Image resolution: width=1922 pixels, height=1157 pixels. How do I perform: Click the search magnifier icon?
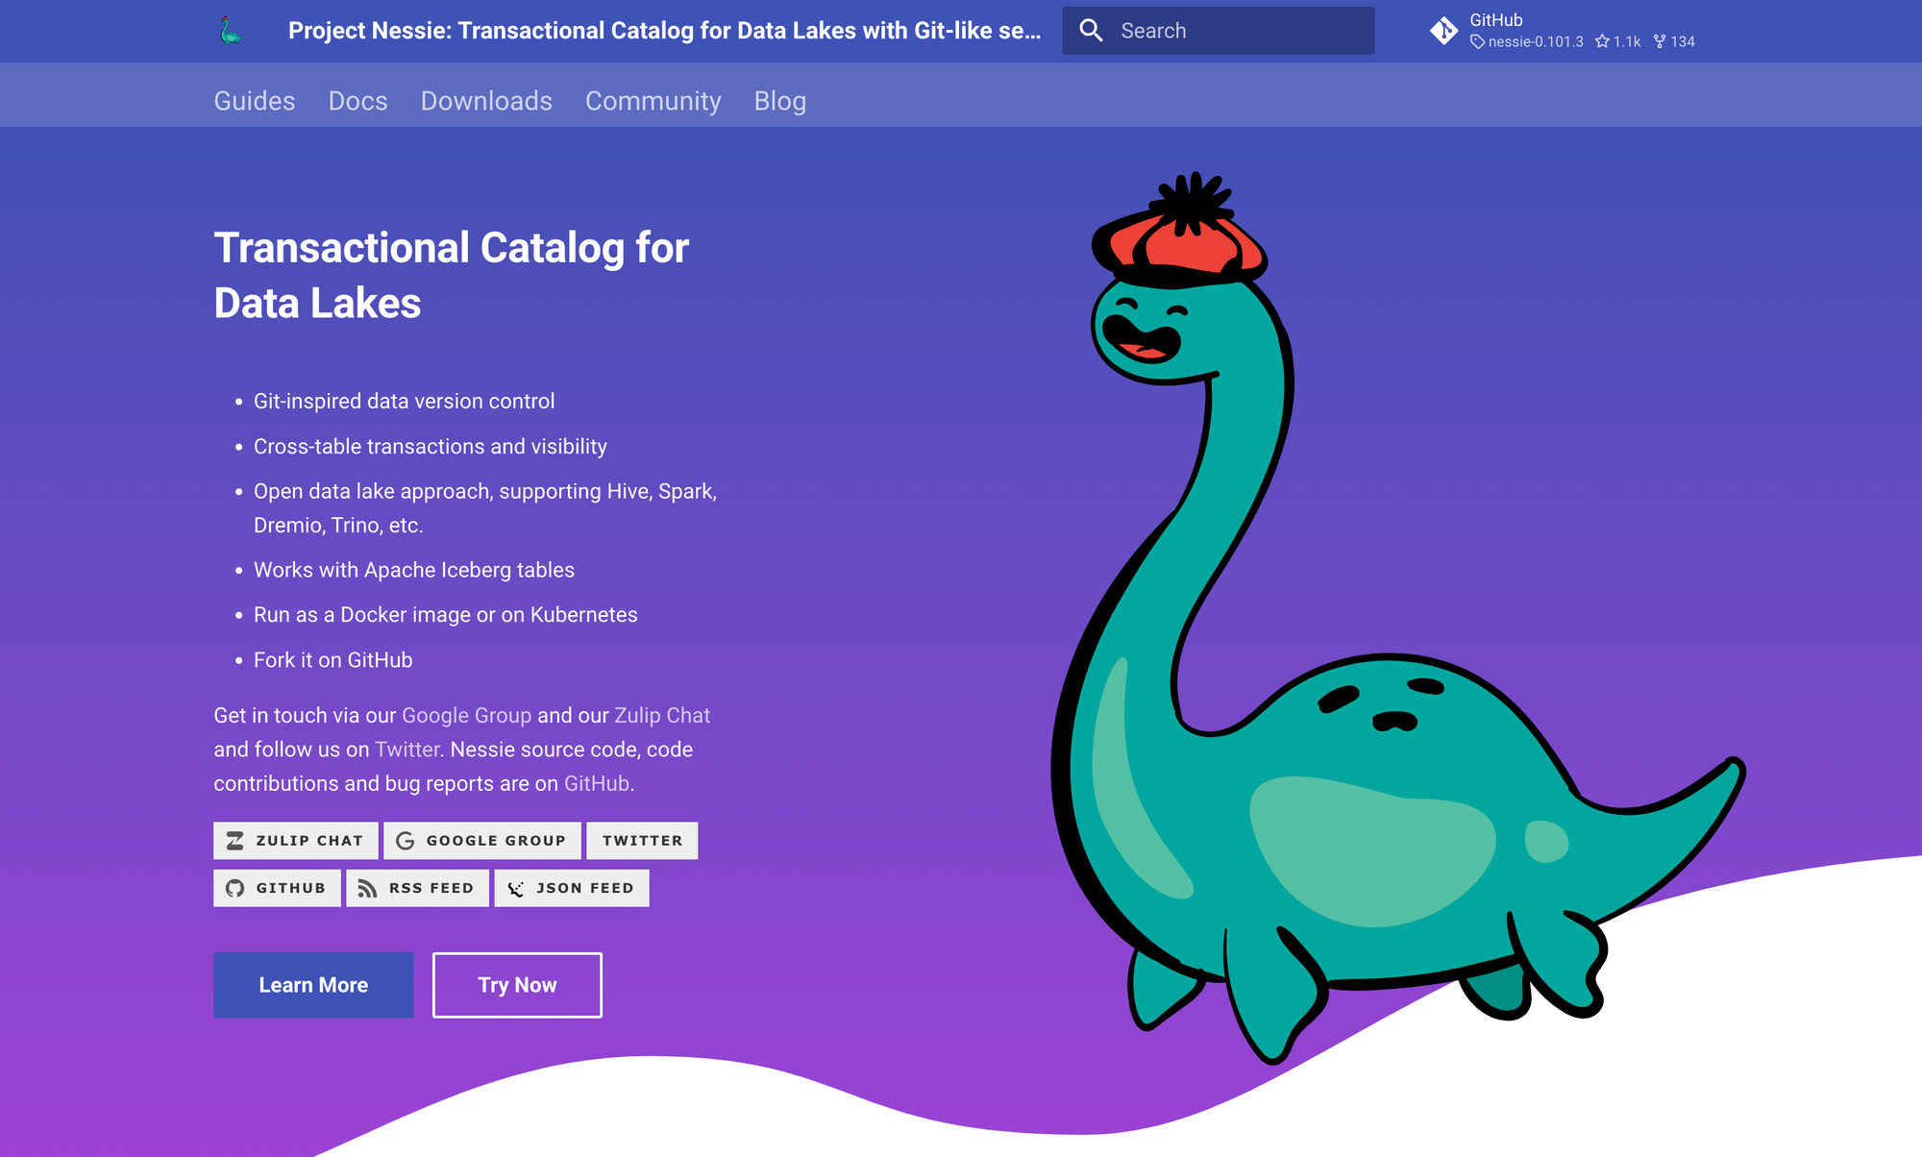[x=1091, y=31]
